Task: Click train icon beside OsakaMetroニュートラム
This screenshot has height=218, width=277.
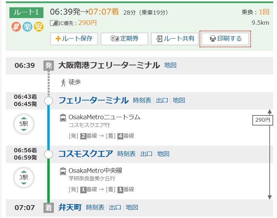Action: tap(63, 118)
